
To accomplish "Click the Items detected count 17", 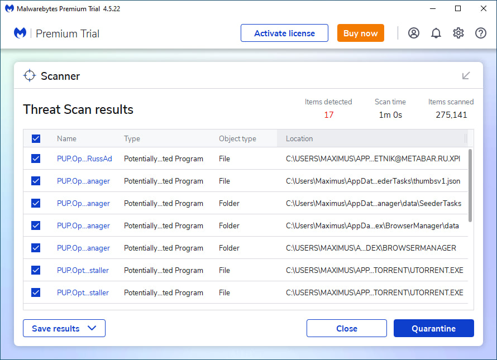I will 329,115.
